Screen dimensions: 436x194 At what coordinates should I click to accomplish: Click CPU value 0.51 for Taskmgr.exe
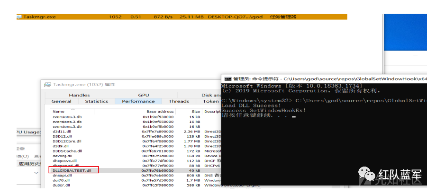click(x=136, y=17)
